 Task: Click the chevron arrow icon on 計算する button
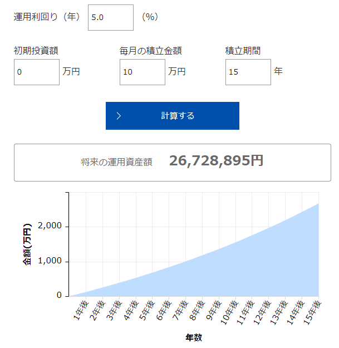point(119,116)
